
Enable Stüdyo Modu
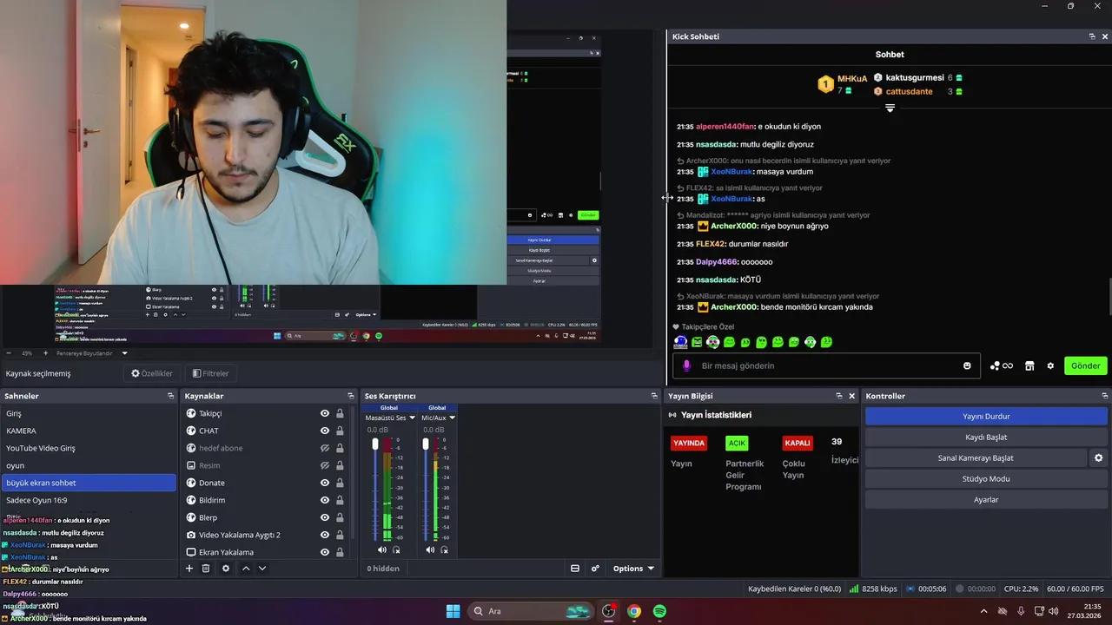(x=986, y=478)
